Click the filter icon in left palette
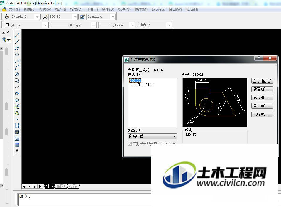Viewport: 281px width, 207px height. [4, 39]
